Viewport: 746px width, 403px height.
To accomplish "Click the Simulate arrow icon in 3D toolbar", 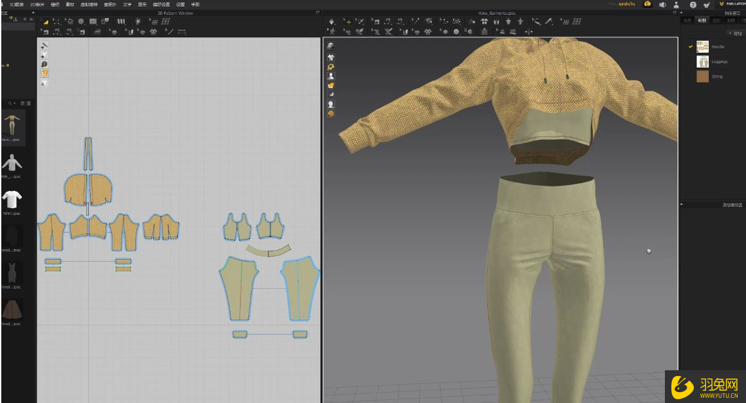I will point(331,21).
